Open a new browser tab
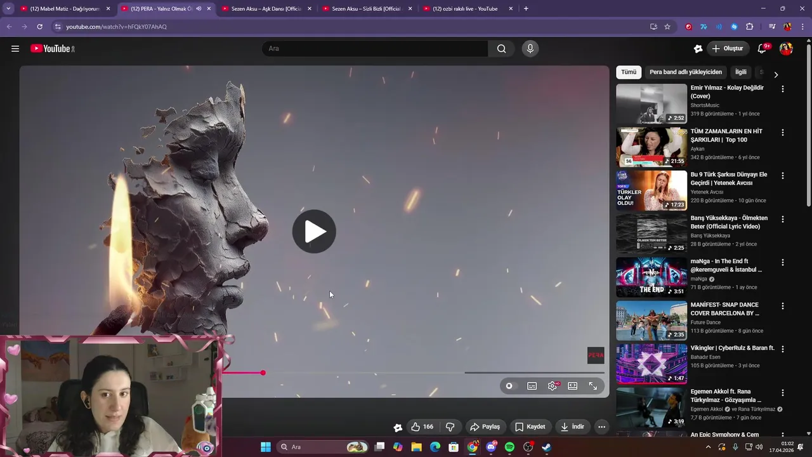This screenshot has width=812, height=457. (x=526, y=9)
